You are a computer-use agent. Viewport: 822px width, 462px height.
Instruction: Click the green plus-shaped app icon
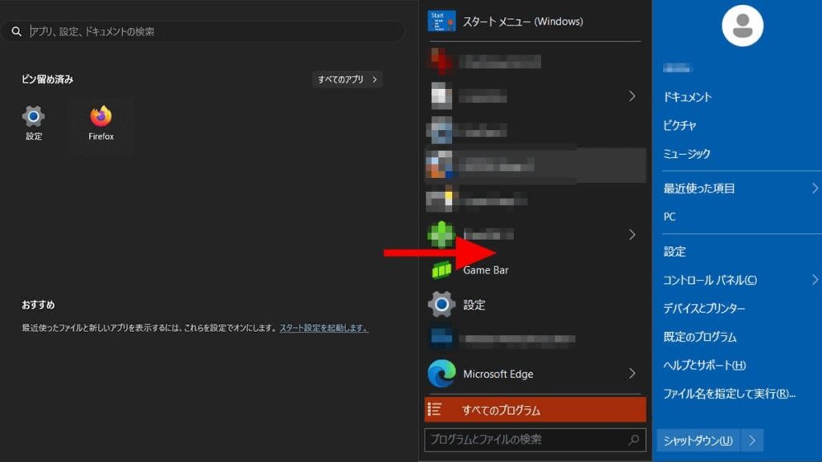point(442,234)
